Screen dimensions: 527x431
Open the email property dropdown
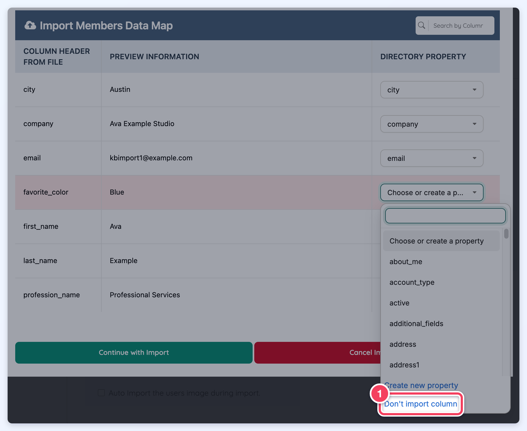click(432, 158)
